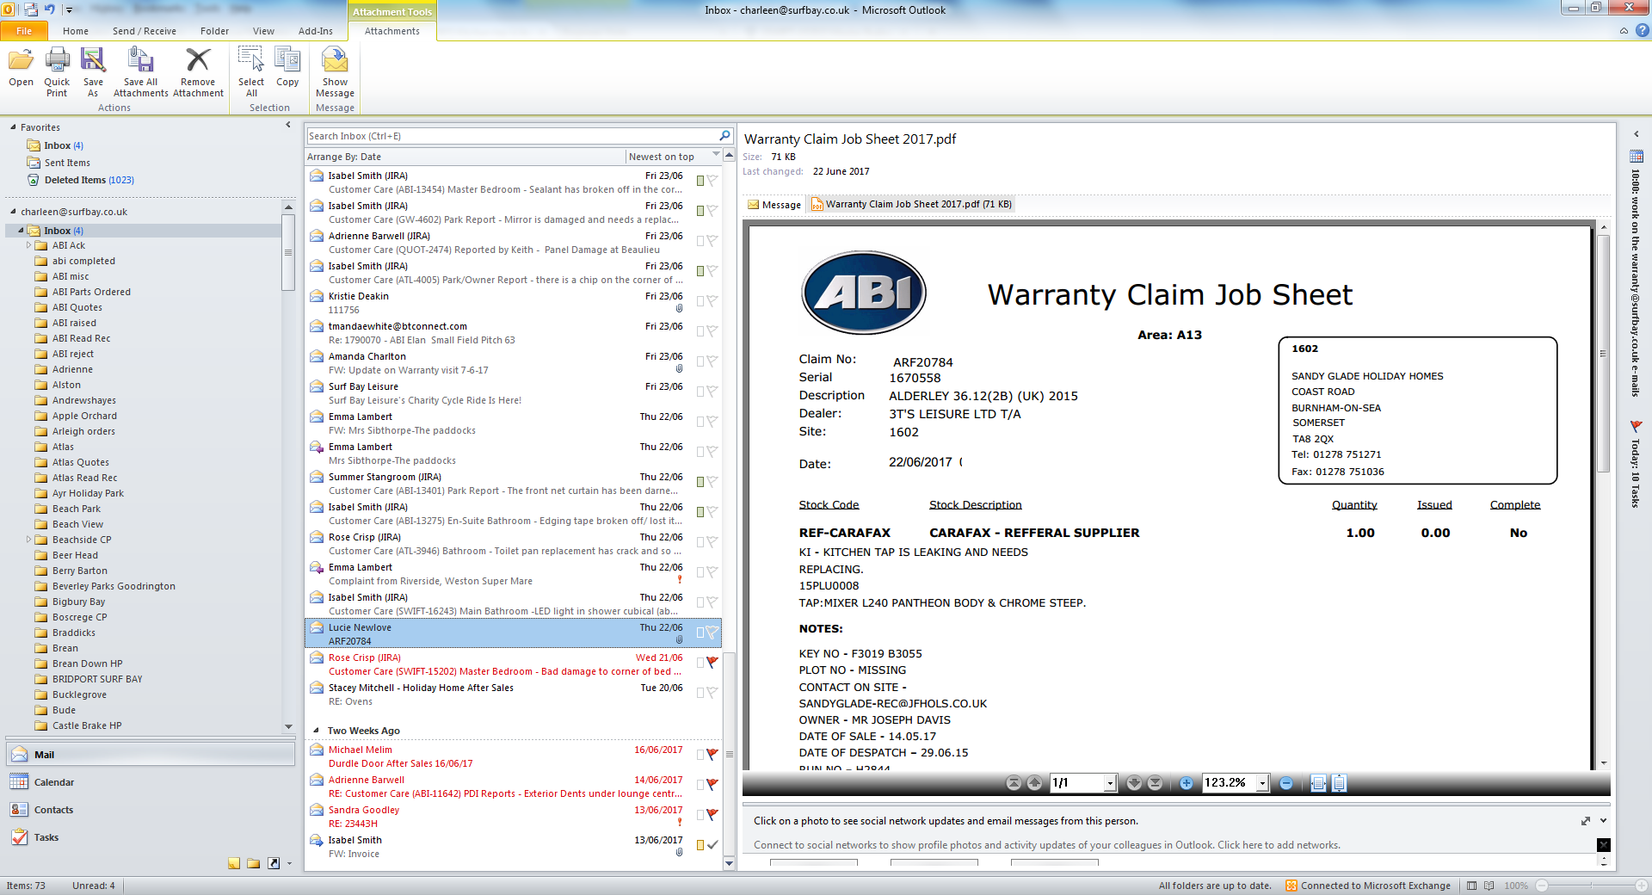1652x895 pixels.
Task: Click the Search Inbox field
Action: 511,136
